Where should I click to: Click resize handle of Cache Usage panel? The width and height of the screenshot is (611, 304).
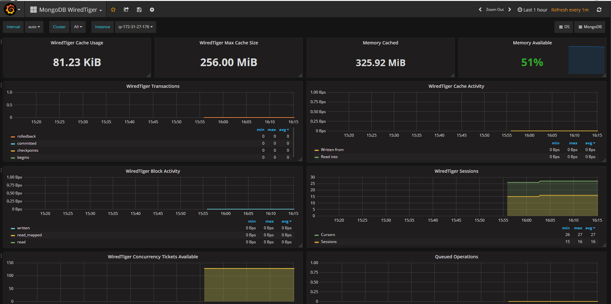(x=149, y=75)
